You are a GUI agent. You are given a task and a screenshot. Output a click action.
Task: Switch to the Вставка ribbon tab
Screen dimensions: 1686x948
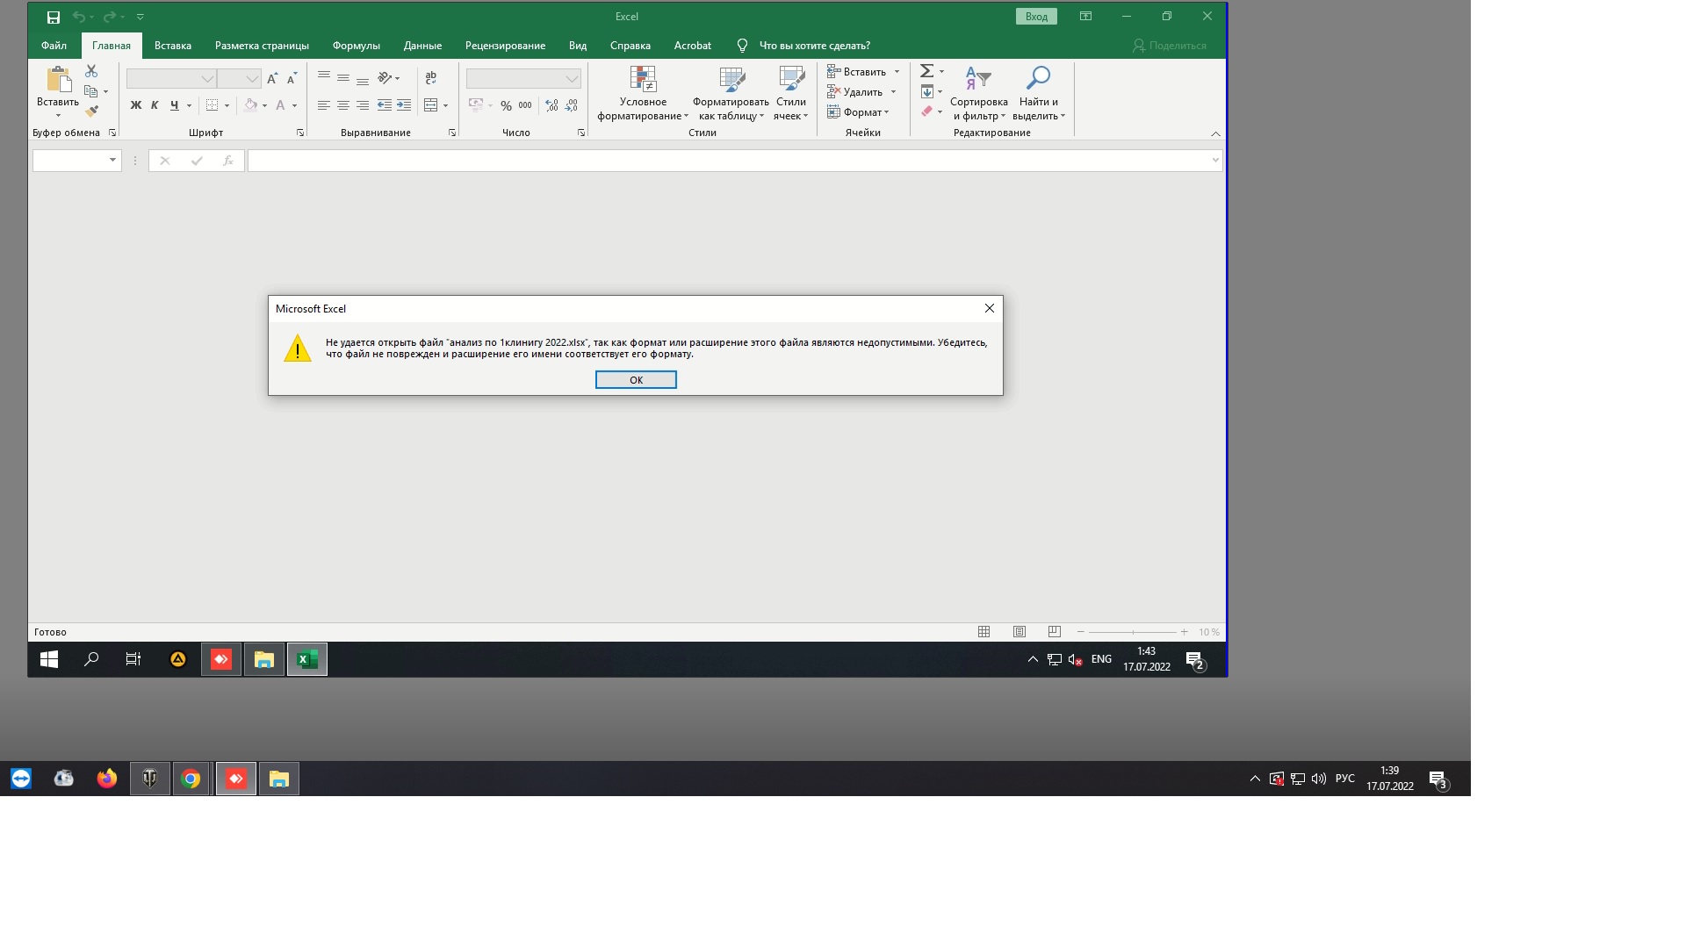173,46
